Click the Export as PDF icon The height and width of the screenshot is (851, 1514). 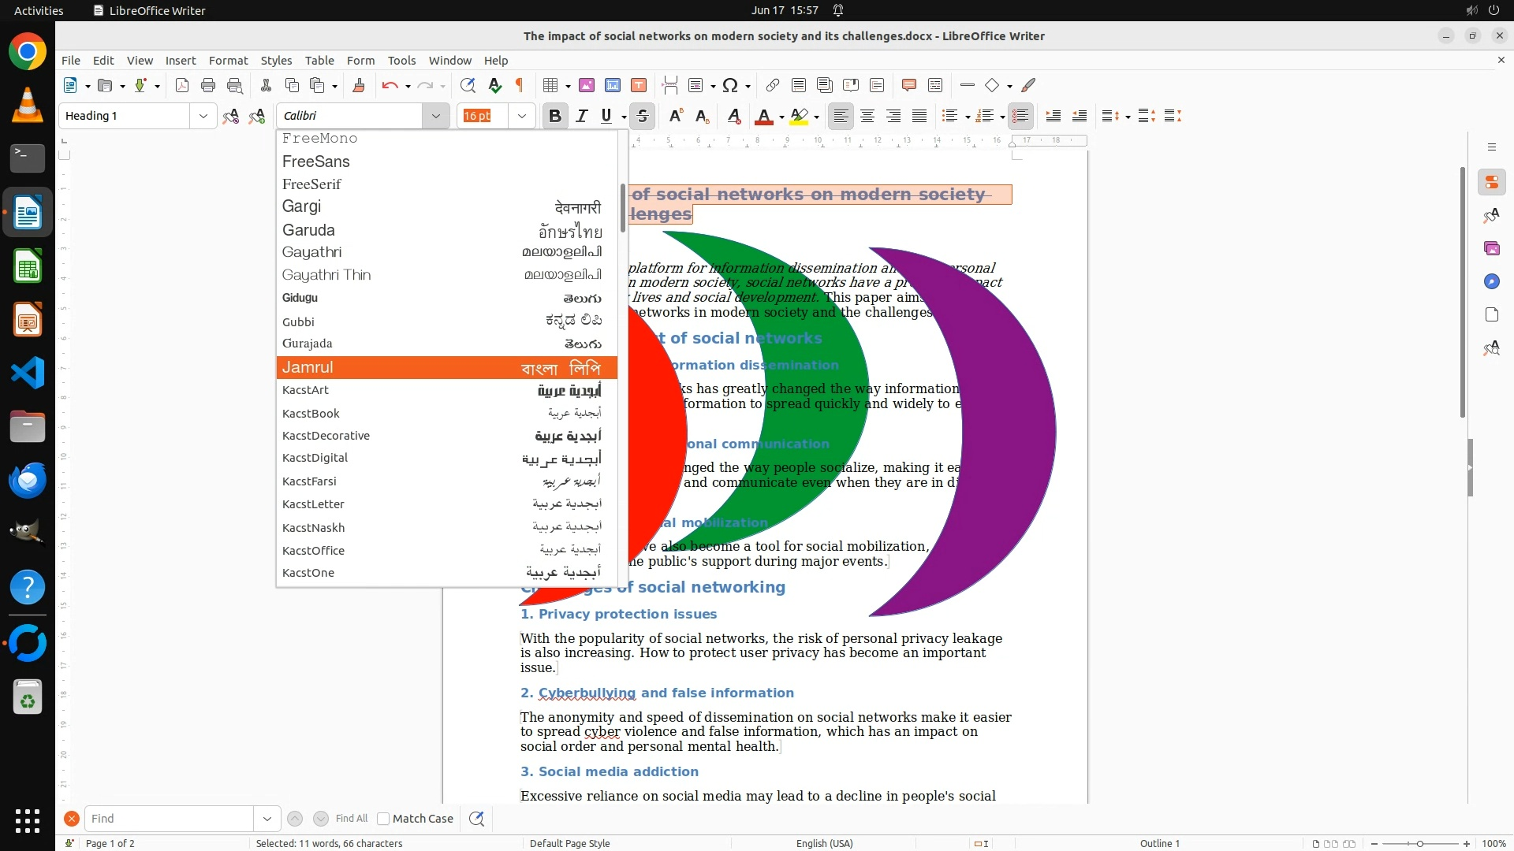point(182,85)
